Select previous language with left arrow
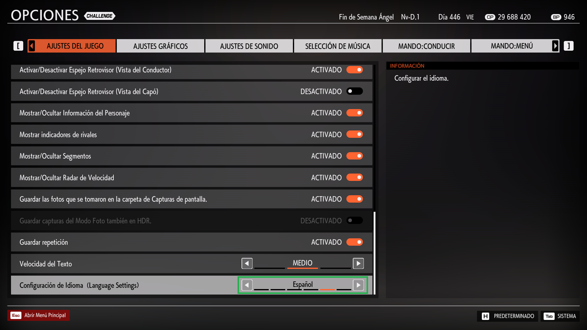The image size is (587, 330). tap(247, 285)
